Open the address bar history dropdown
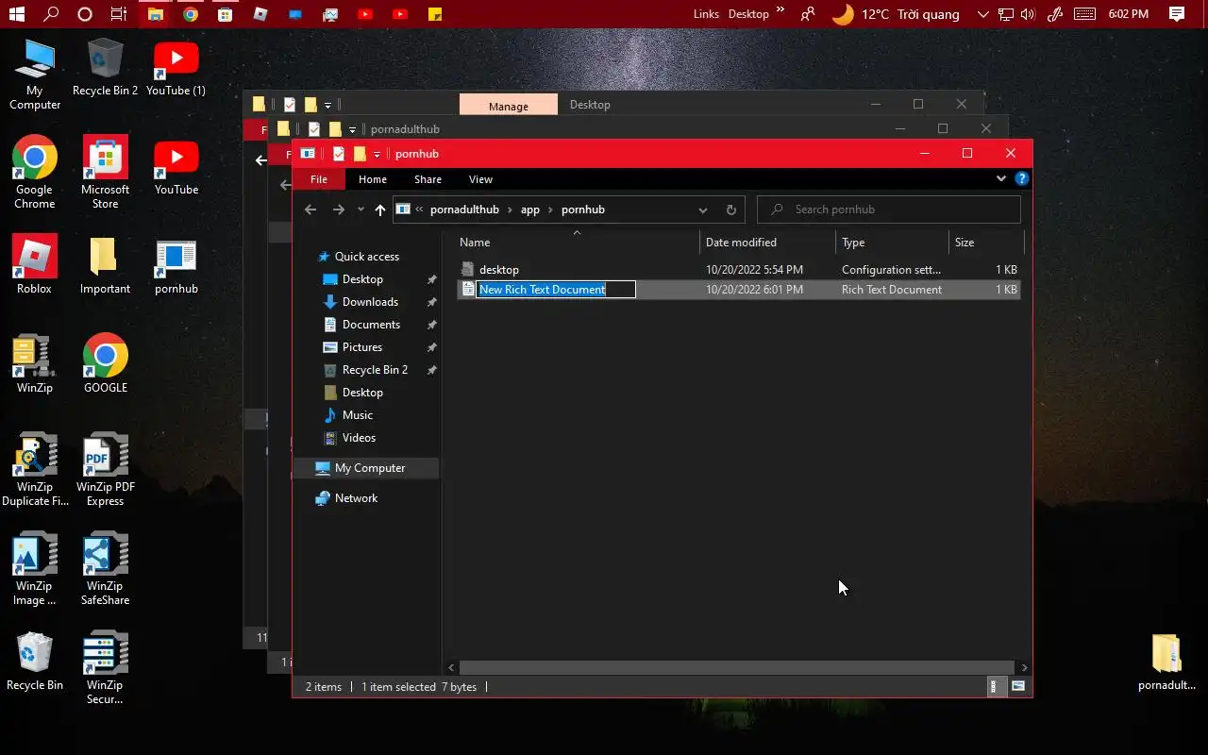 tap(702, 210)
